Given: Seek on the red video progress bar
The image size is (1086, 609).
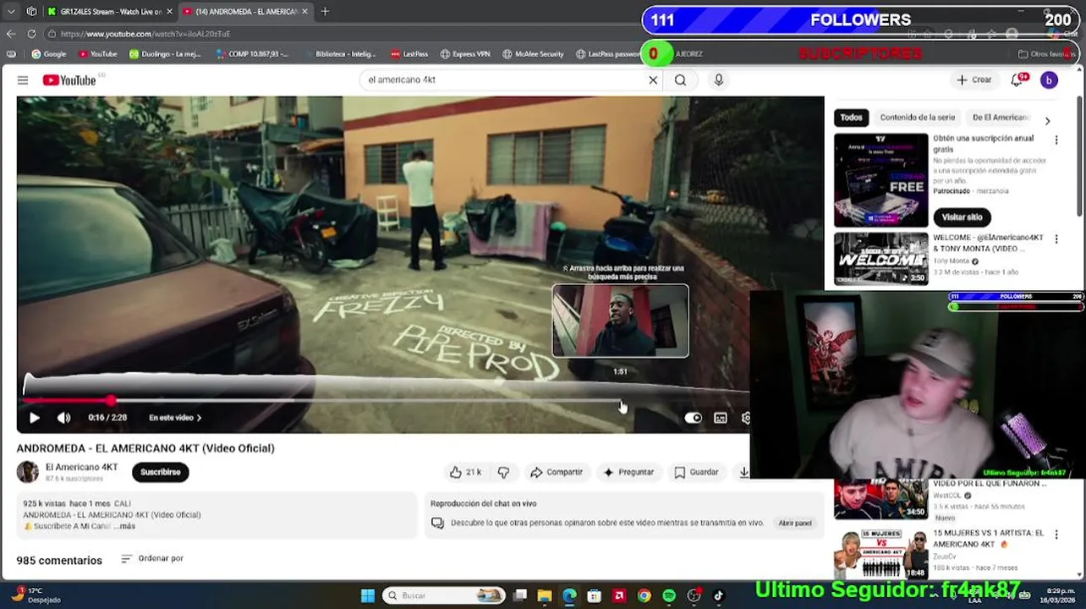Looking at the screenshot, I should (385, 401).
